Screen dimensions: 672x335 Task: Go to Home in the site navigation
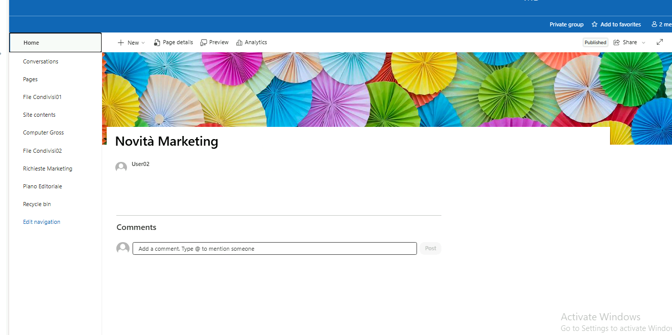(x=55, y=43)
